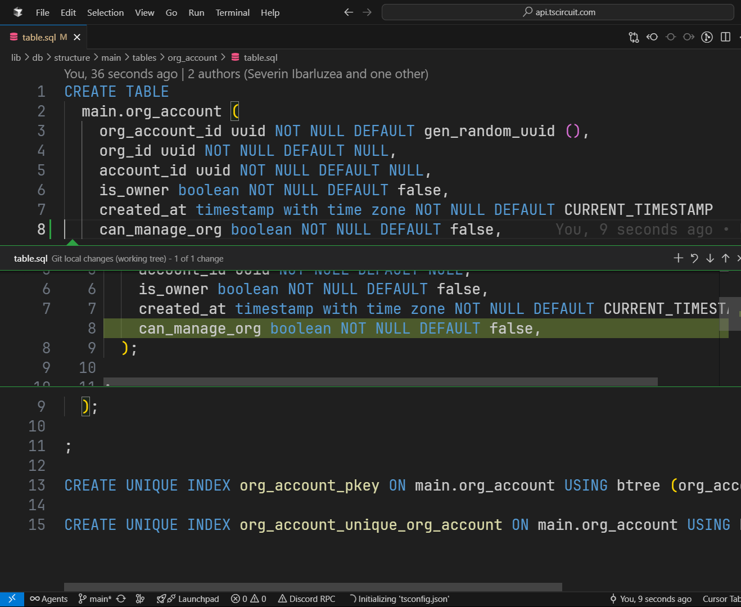This screenshot has height=607, width=741.
Task: Show next change with down arrow
Action: click(710, 258)
